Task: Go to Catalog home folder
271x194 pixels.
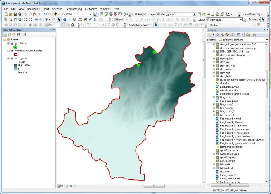Action: point(227,35)
